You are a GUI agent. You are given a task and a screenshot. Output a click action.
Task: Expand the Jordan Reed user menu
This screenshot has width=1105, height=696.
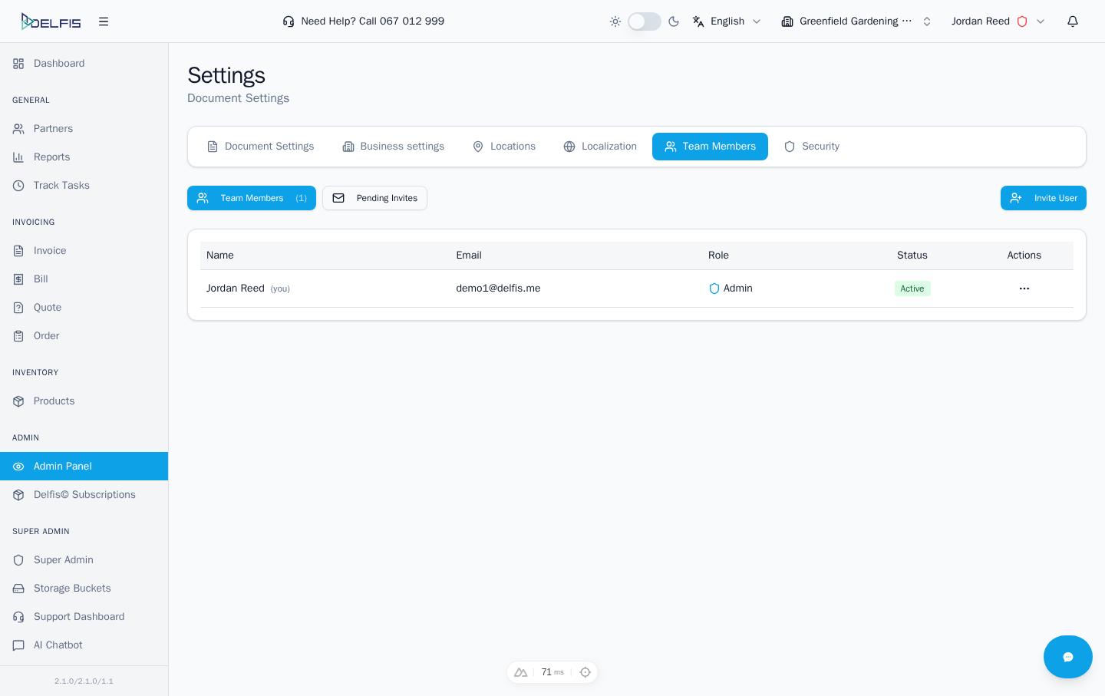(998, 21)
